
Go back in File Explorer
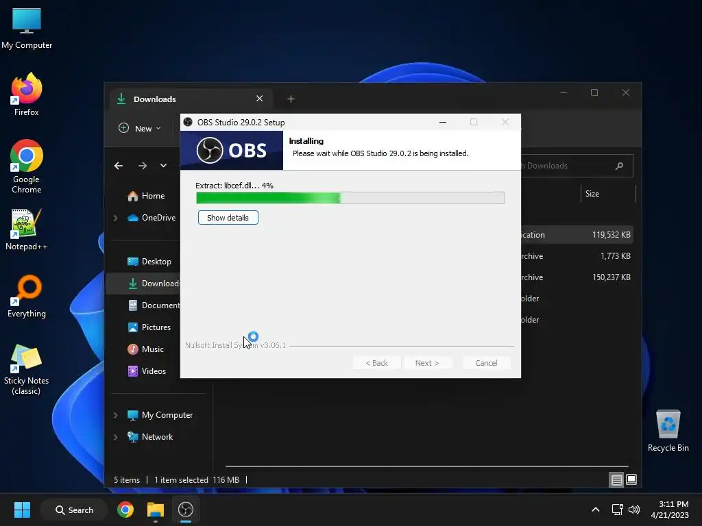[x=119, y=166]
